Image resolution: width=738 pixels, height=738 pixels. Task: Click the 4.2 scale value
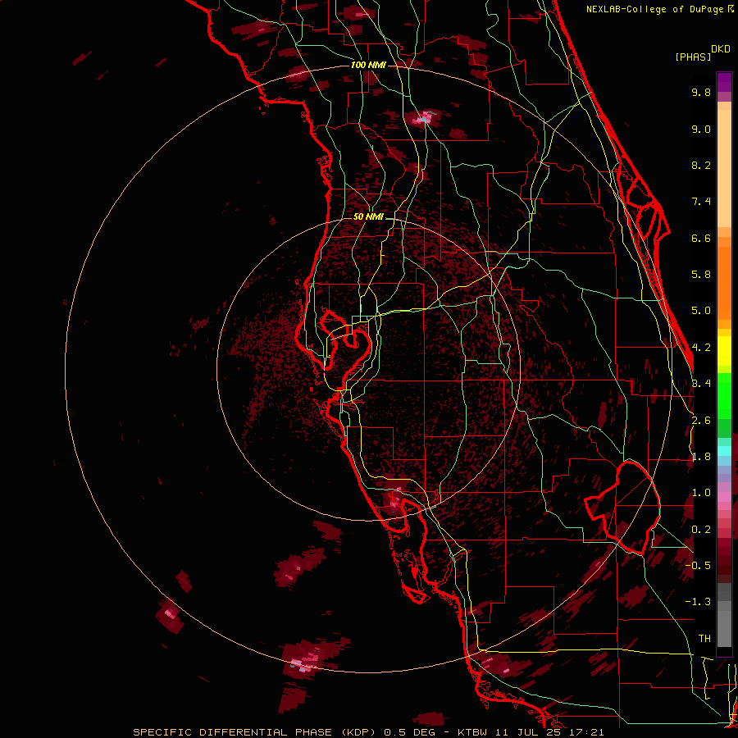pos(701,348)
